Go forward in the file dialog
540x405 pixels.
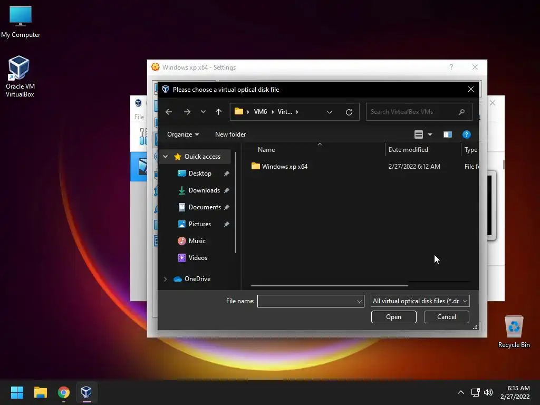coord(187,112)
